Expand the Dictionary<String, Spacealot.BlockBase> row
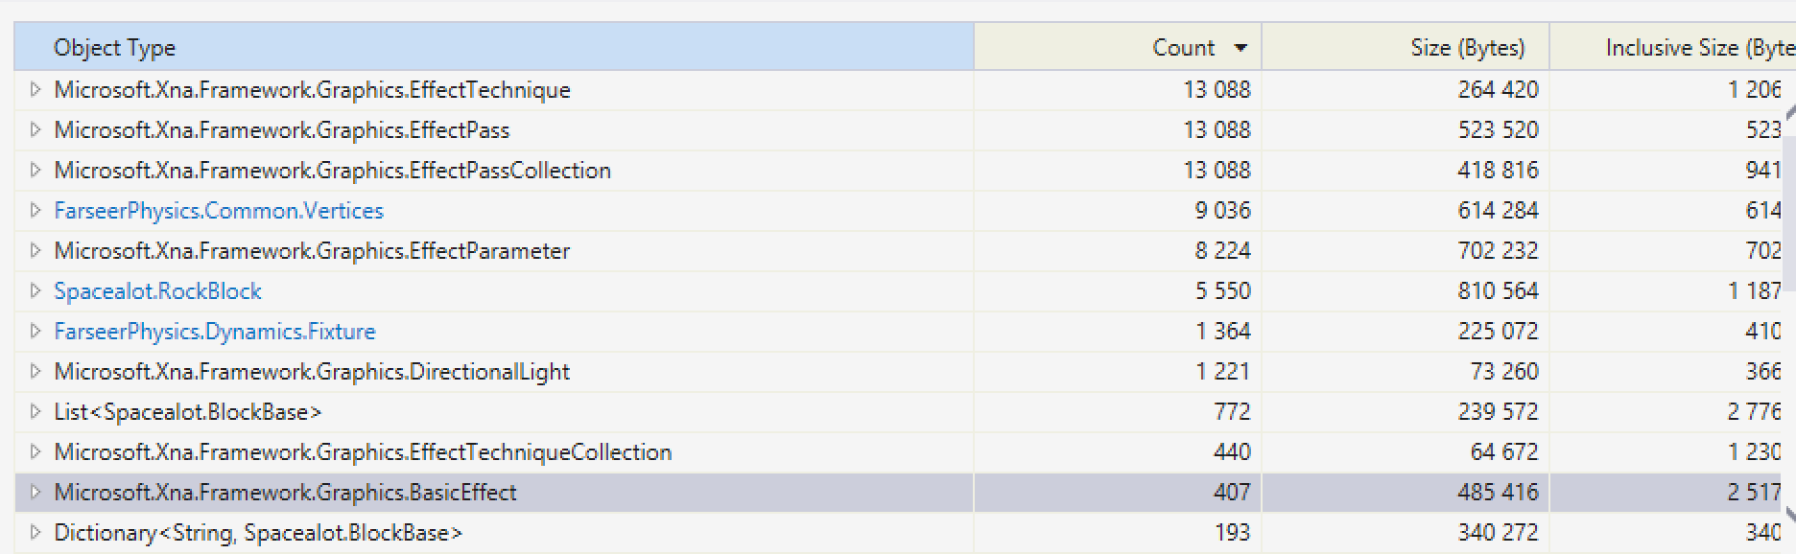 coord(35,532)
